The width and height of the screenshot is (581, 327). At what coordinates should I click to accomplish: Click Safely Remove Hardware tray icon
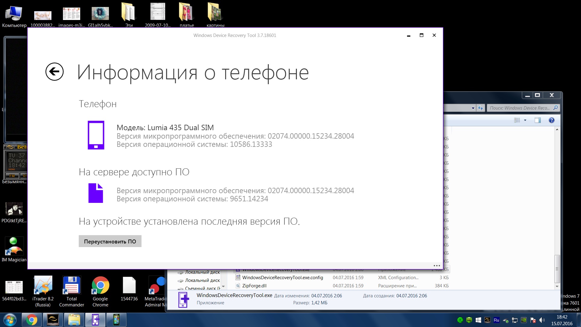click(506, 320)
